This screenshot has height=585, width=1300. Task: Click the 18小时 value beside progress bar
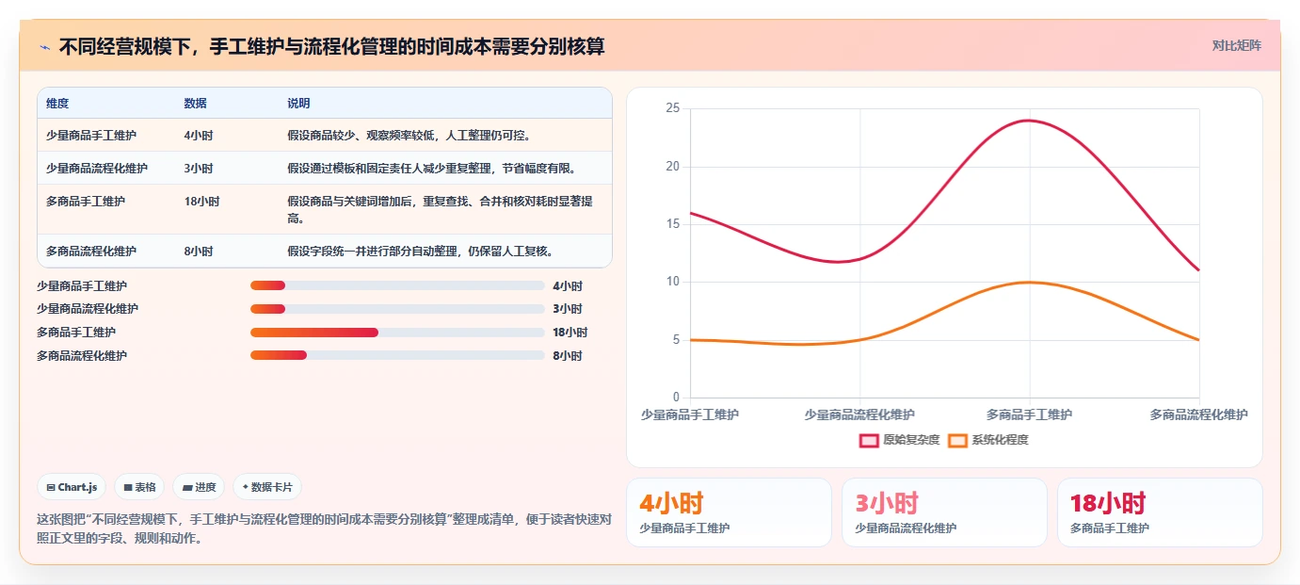[570, 333]
